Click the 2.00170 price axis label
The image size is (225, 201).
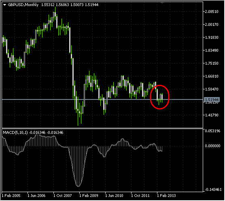tap(212, 25)
